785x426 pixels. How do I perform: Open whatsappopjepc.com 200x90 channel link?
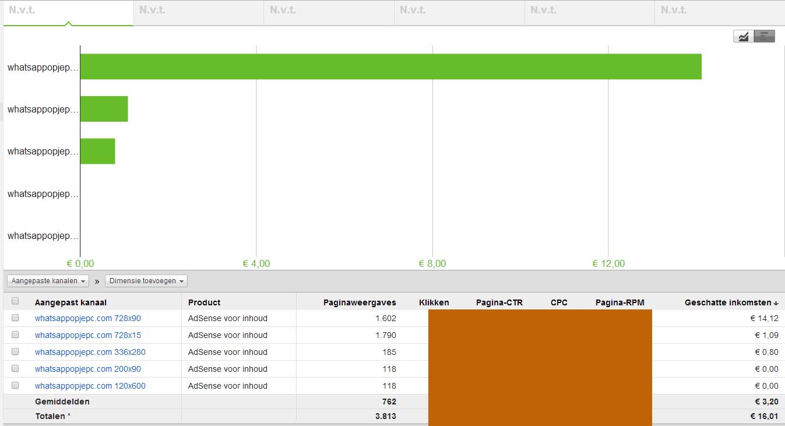88,369
